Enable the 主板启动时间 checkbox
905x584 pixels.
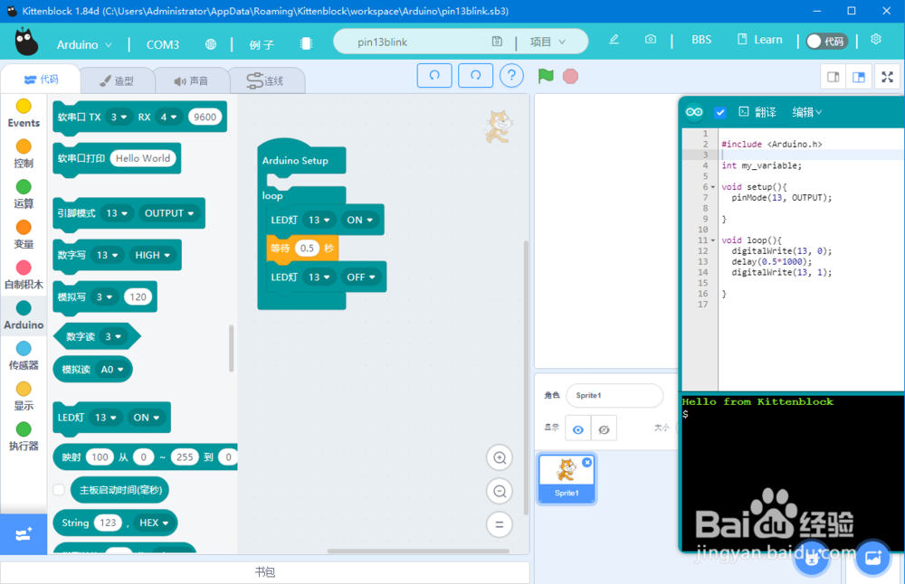[x=59, y=490]
